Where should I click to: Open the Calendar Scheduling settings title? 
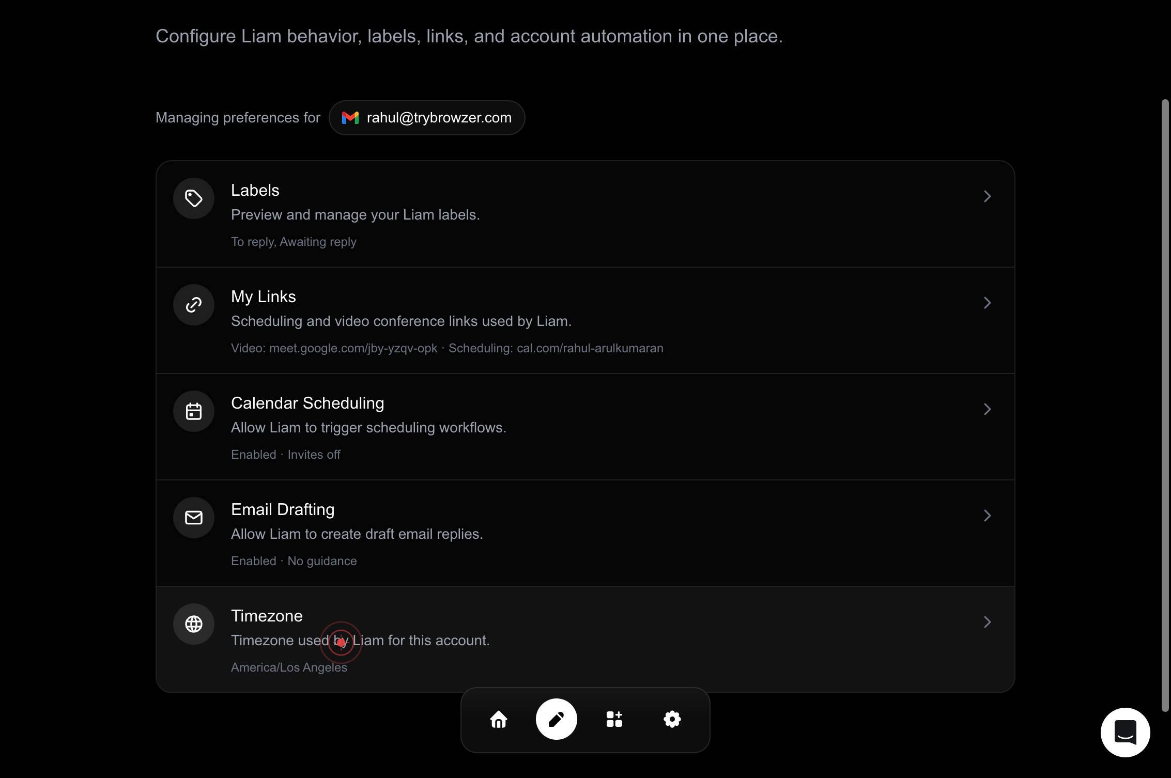(x=307, y=403)
